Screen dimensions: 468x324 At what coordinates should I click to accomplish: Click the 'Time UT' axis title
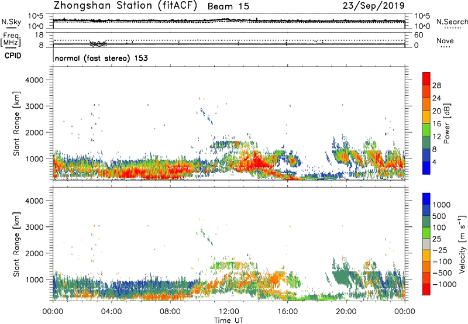[228, 320]
